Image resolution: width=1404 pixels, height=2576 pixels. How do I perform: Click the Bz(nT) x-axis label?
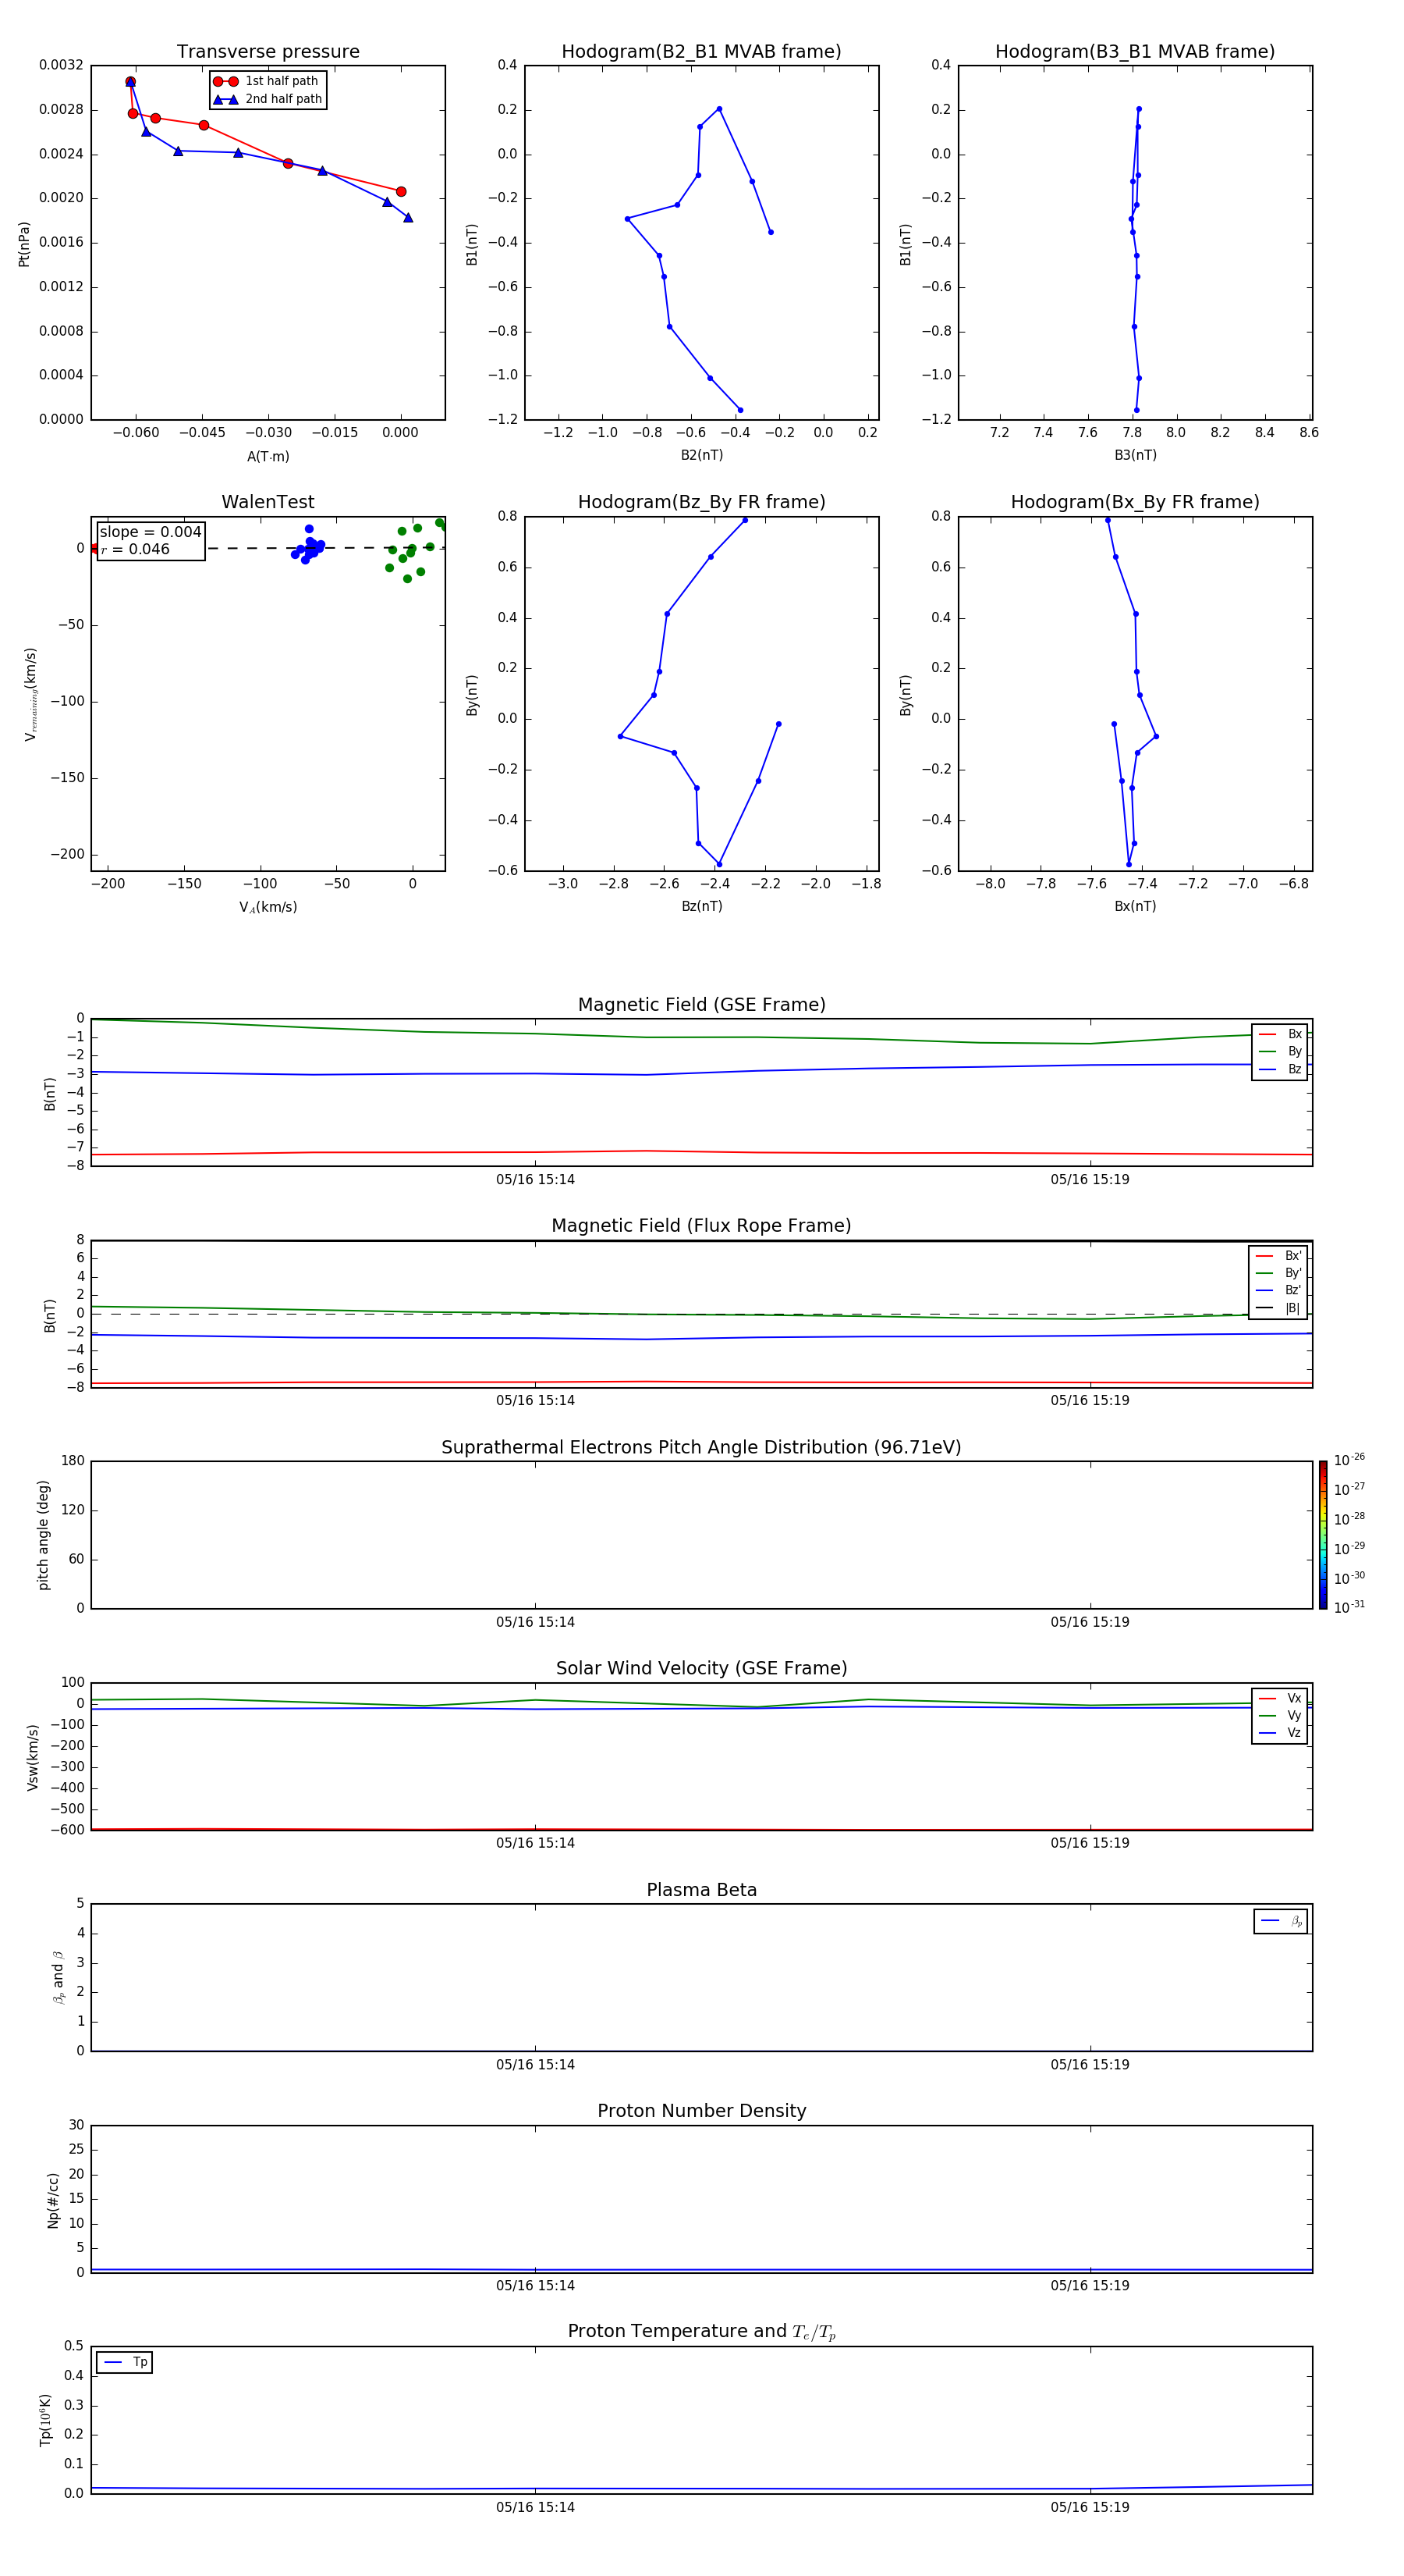pyautogui.click(x=701, y=906)
